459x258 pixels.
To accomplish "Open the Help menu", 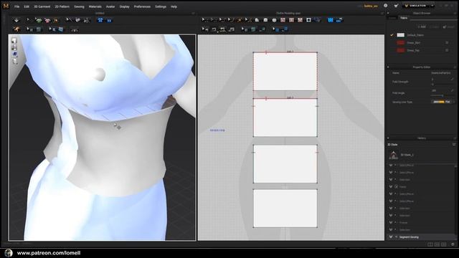I will pos(174,6).
